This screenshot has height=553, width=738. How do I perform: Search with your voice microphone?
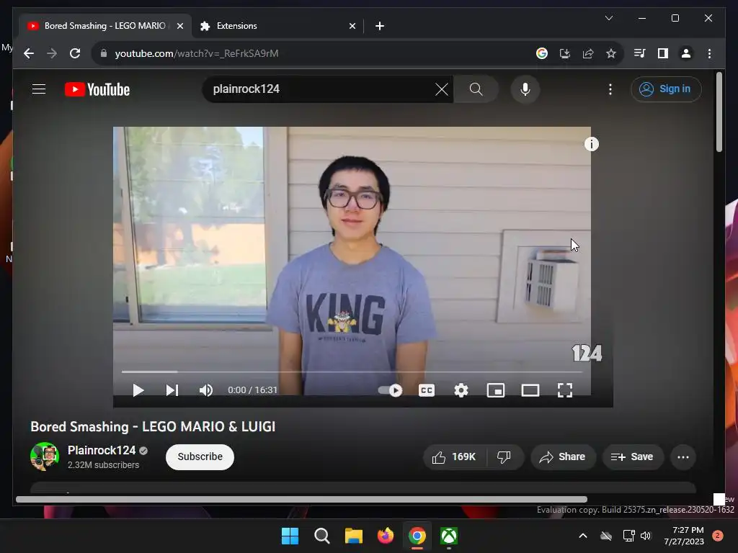click(x=525, y=89)
